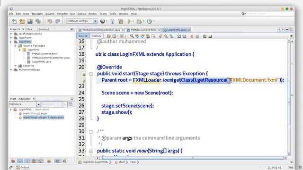This screenshot has width=303, height=170.
Task: Click loginfxml.LoginFXML breadcrumb
Action: tap(95, 162)
